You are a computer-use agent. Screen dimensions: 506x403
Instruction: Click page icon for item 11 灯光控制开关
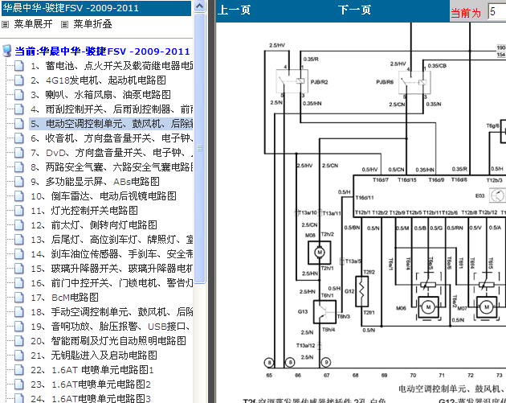pos(19,211)
